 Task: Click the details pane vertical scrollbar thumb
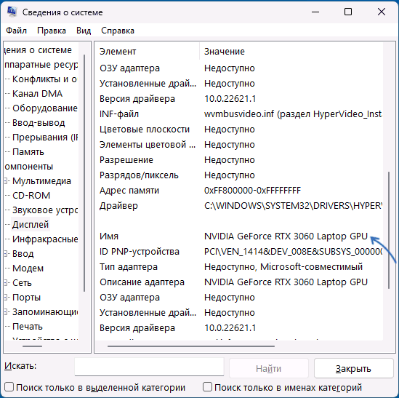coord(389,230)
